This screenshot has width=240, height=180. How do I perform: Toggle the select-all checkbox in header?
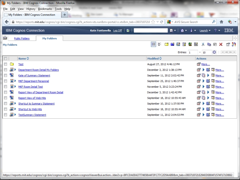(x=5, y=58)
